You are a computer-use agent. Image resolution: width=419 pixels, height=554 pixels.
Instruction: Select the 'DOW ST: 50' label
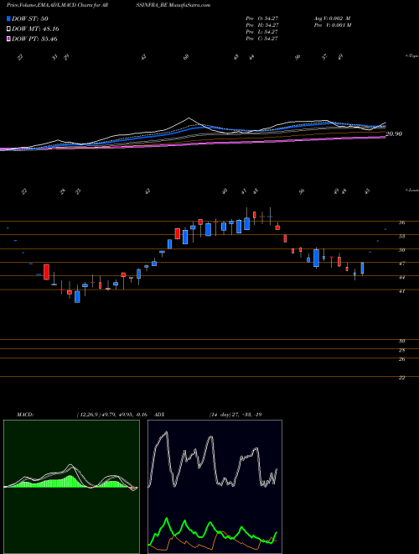pyautogui.click(x=30, y=18)
